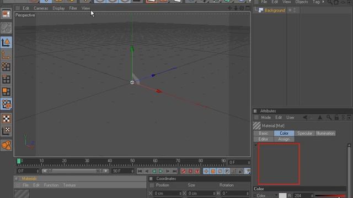Click the Attributes back arrow icon
This screenshot has width=353, height=198.
point(305,117)
